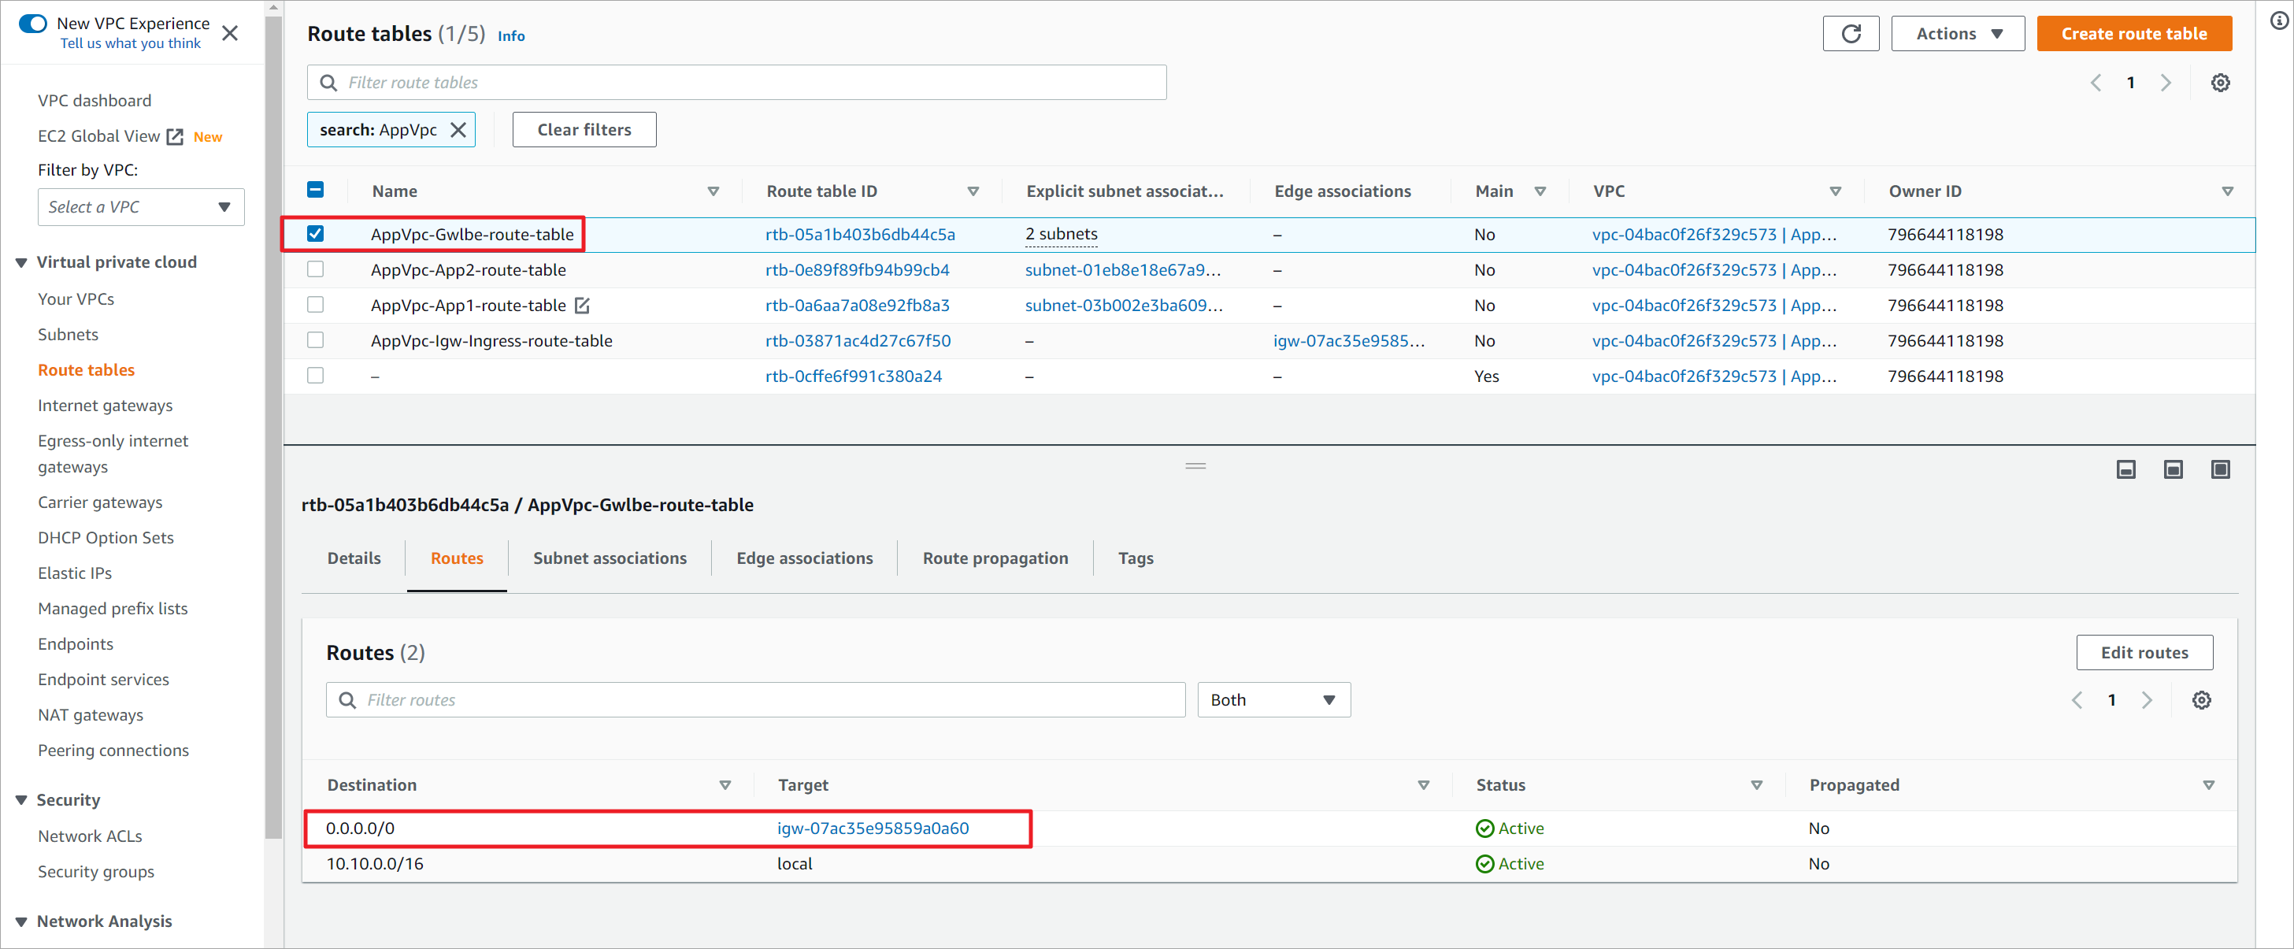2294x949 pixels.
Task: Sort route tables by Owner ID column
Action: [x=2227, y=191]
